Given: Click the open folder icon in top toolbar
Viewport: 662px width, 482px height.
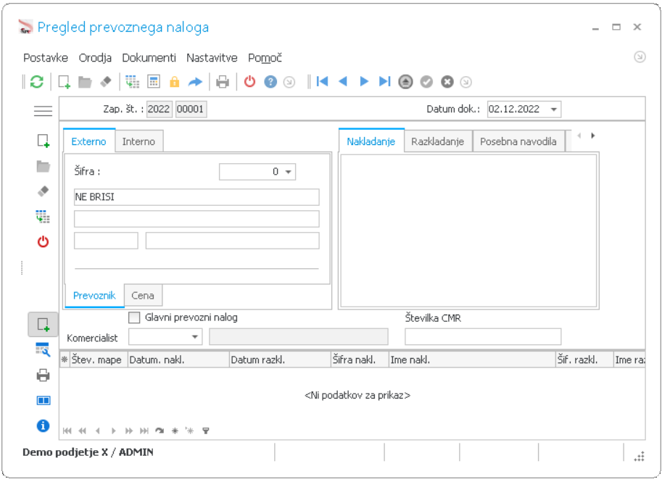Looking at the screenshot, I should (85, 81).
